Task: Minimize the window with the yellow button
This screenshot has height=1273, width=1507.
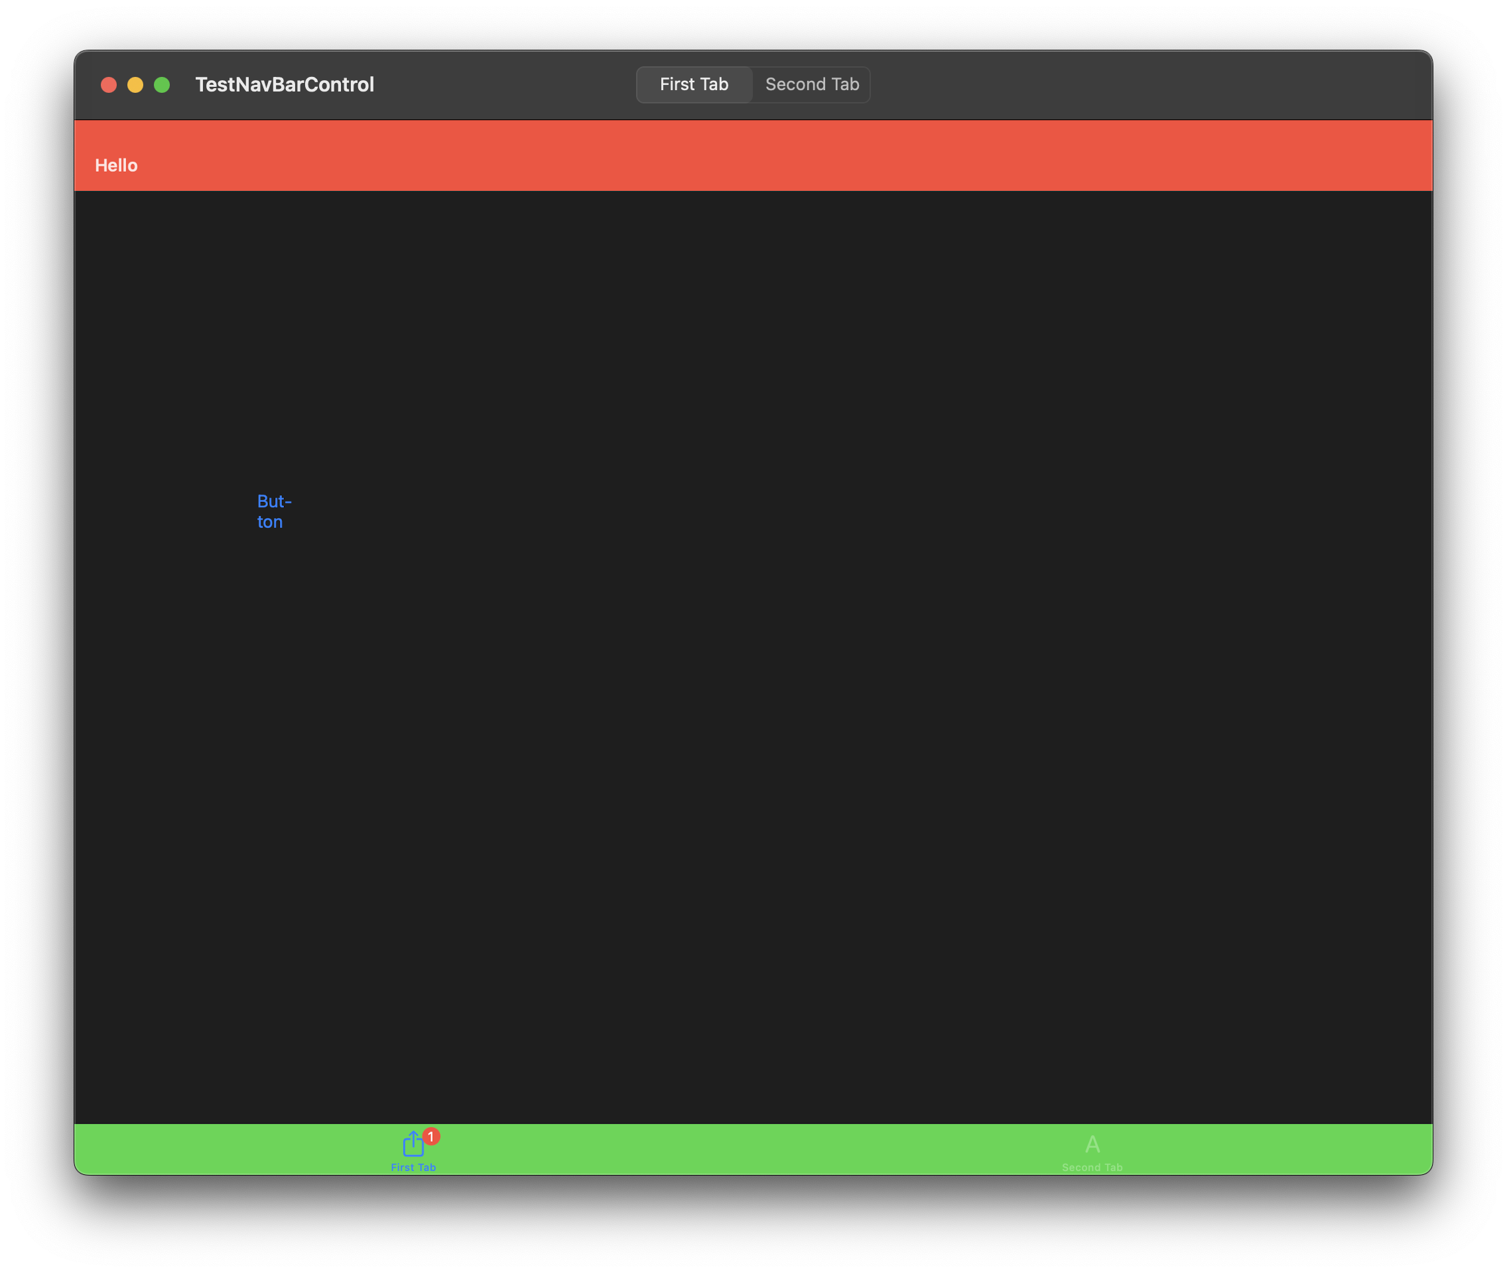Action: click(135, 85)
